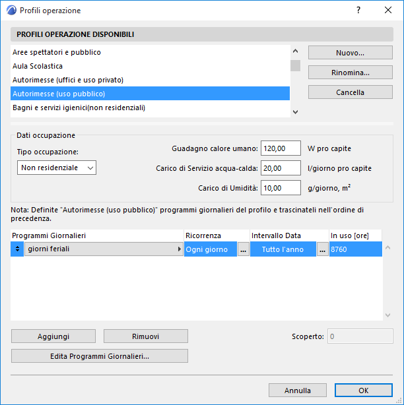Click Aggiungi to add a program
Viewport: 404px width, 405px height.
coord(53,336)
